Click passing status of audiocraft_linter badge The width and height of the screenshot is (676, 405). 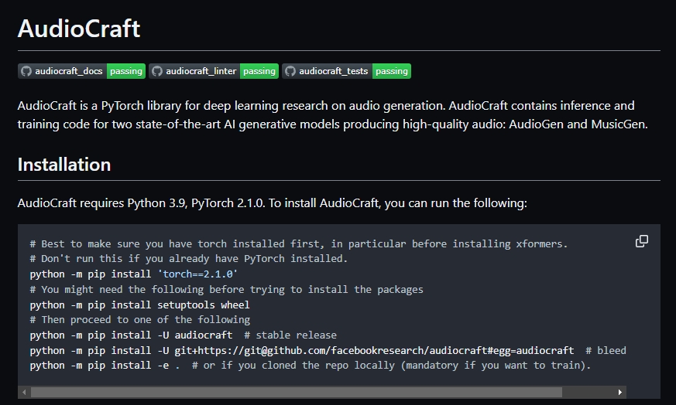point(259,71)
